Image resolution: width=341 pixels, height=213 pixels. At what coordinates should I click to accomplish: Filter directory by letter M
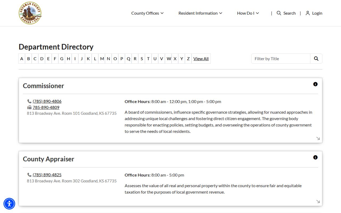(102, 59)
